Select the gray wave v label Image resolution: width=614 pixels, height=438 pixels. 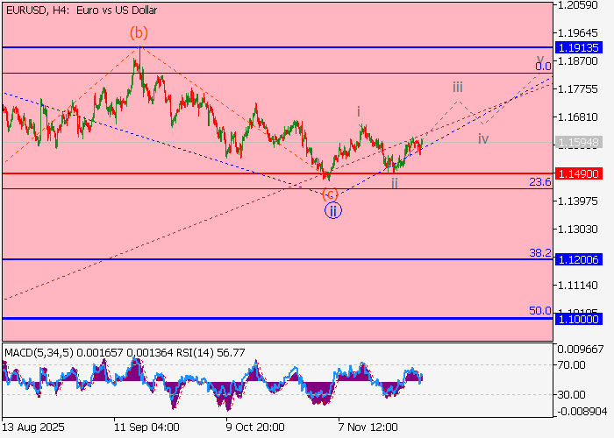pos(540,59)
